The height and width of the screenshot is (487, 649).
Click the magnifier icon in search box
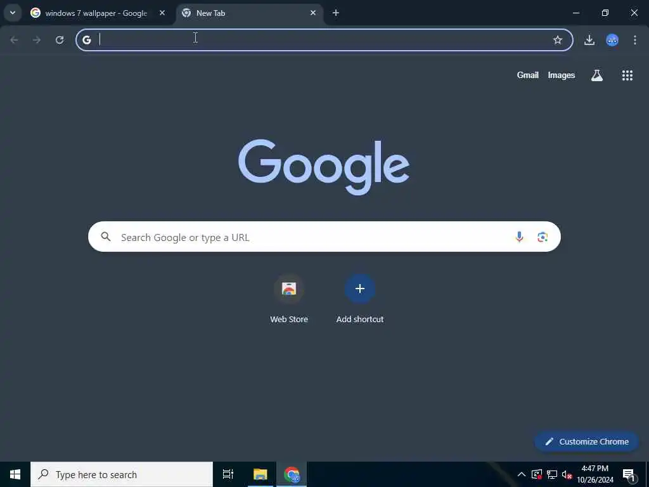click(x=106, y=237)
